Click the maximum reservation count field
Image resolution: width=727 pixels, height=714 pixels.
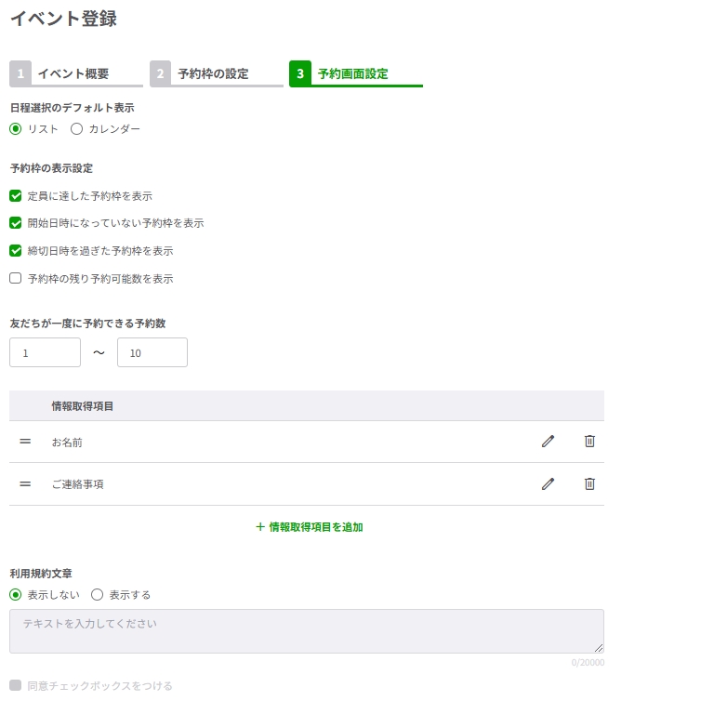coord(152,353)
